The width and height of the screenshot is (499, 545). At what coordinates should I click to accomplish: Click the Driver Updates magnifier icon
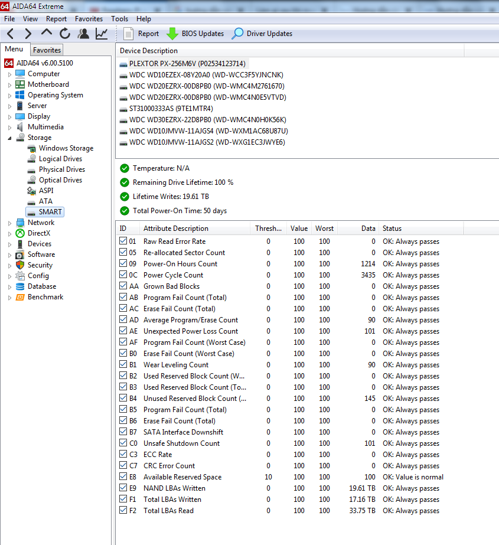click(x=237, y=34)
